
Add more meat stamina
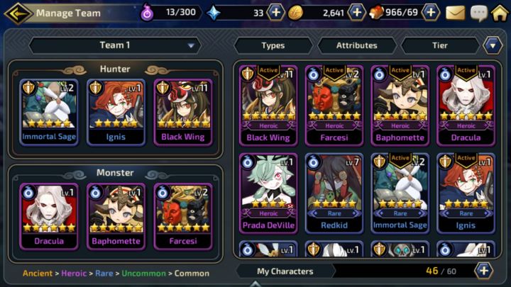(x=431, y=13)
